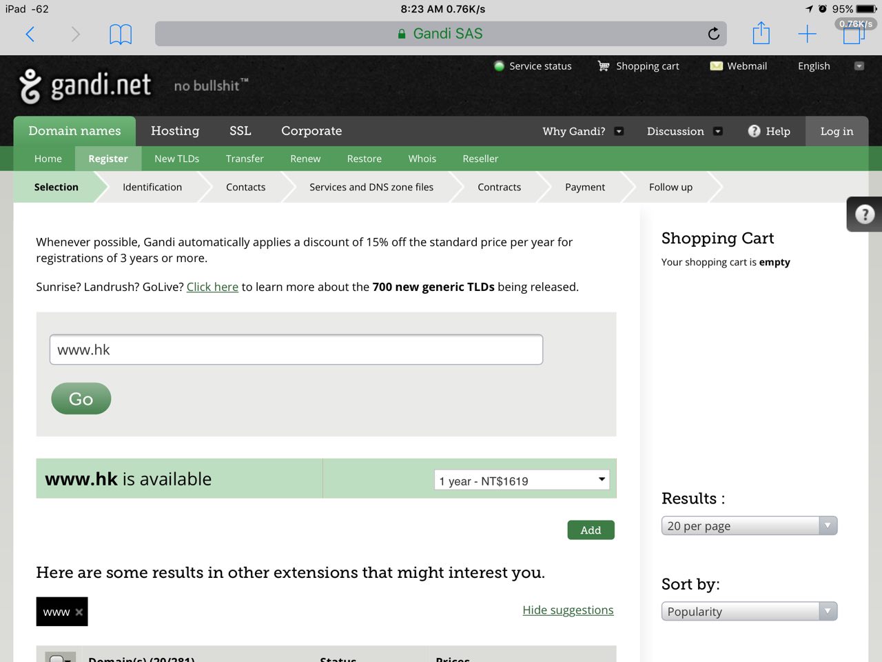Remove the www keyword tag

coord(79,612)
